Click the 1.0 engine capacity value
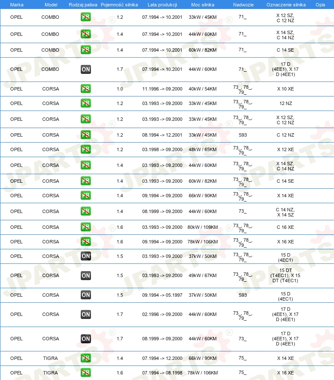This screenshot has height=380, width=334. coord(120,89)
